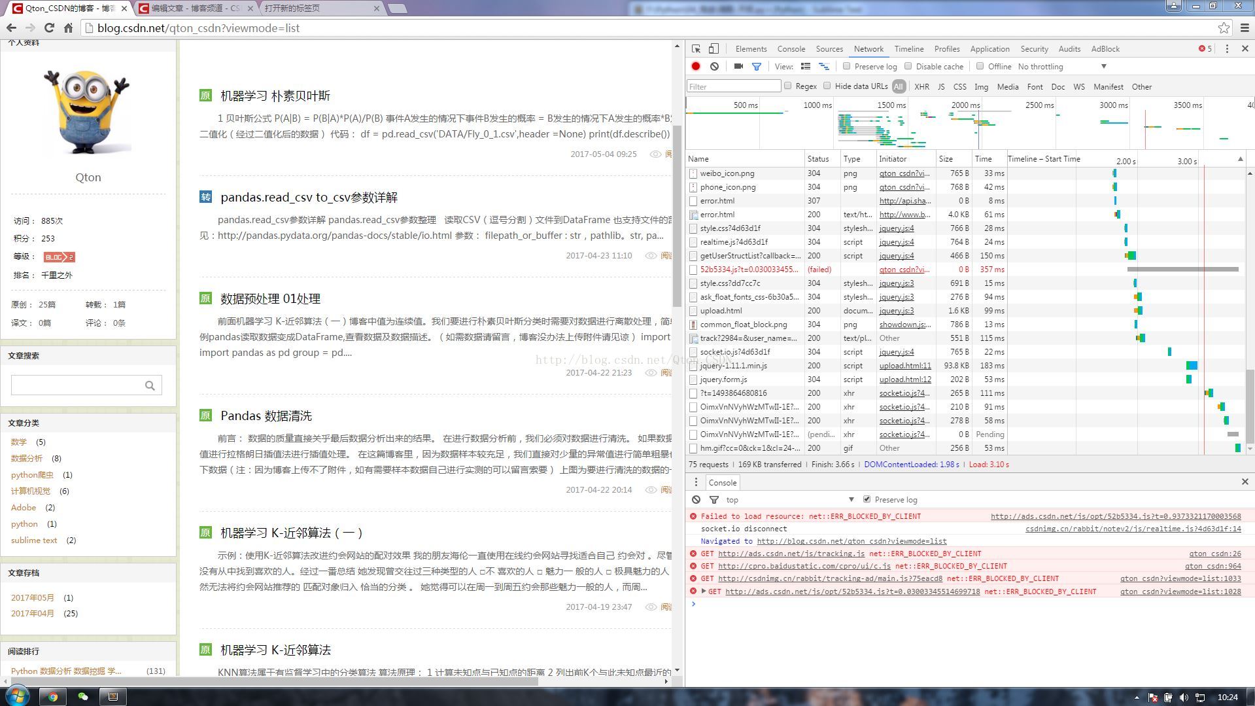Image resolution: width=1255 pixels, height=706 pixels.
Task: Click inside the network Filter text box
Action: [x=734, y=86]
